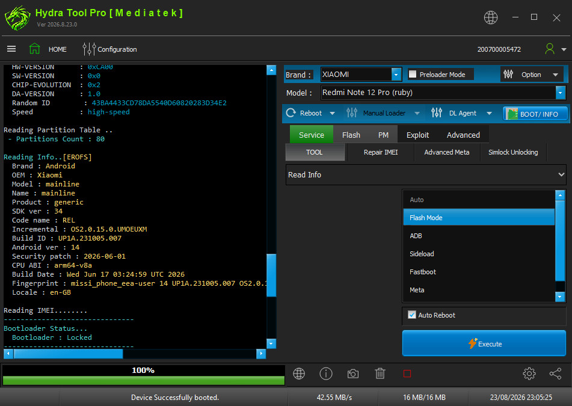The width and height of the screenshot is (572, 406).
Task: Click the 42.55 MB/s speed status
Action: point(334,397)
